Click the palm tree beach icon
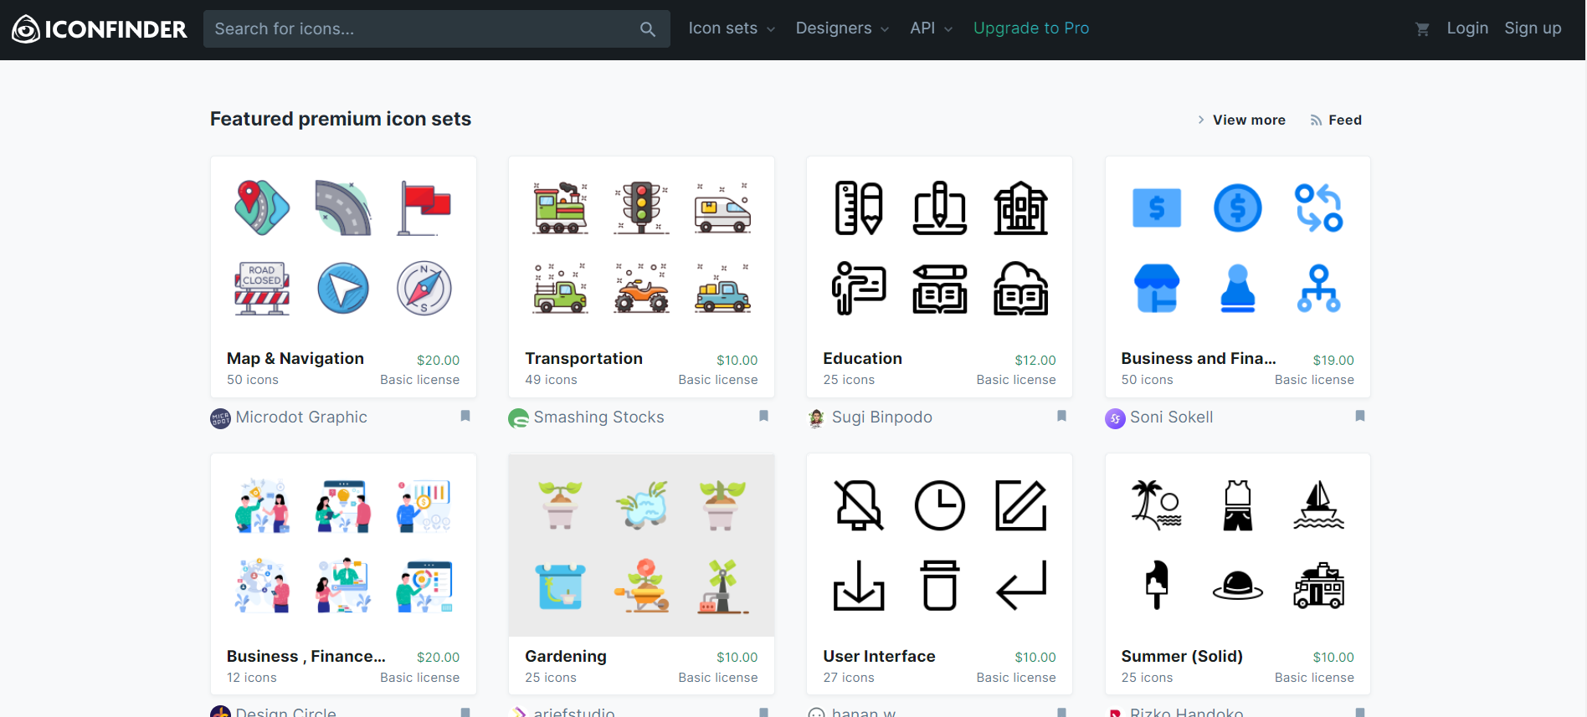 pyautogui.click(x=1157, y=505)
